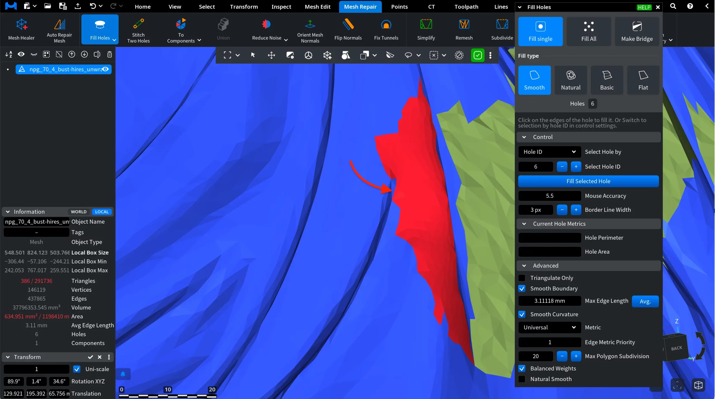Open the Hole ID selection dropdown

click(549, 152)
